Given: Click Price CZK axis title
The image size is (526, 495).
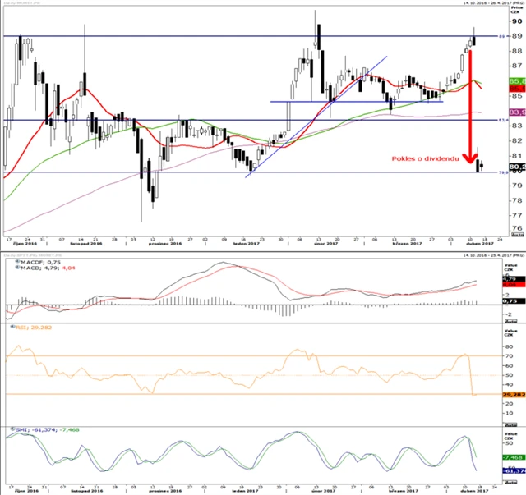Looking at the screenshot, I should (517, 9).
